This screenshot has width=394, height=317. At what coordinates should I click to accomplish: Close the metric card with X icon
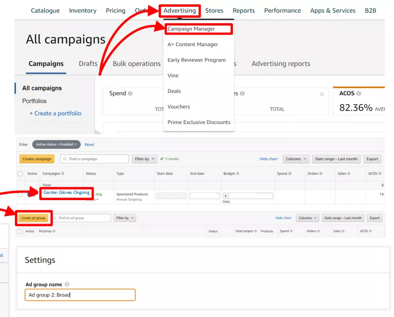click(x=322, y=94)
